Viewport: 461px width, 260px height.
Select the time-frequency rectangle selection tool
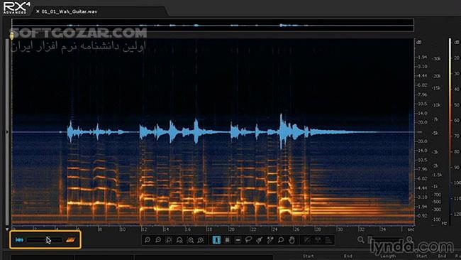pos(227,240)
